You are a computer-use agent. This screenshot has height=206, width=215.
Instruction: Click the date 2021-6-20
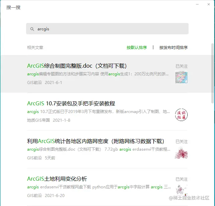[x=55, y=195]
